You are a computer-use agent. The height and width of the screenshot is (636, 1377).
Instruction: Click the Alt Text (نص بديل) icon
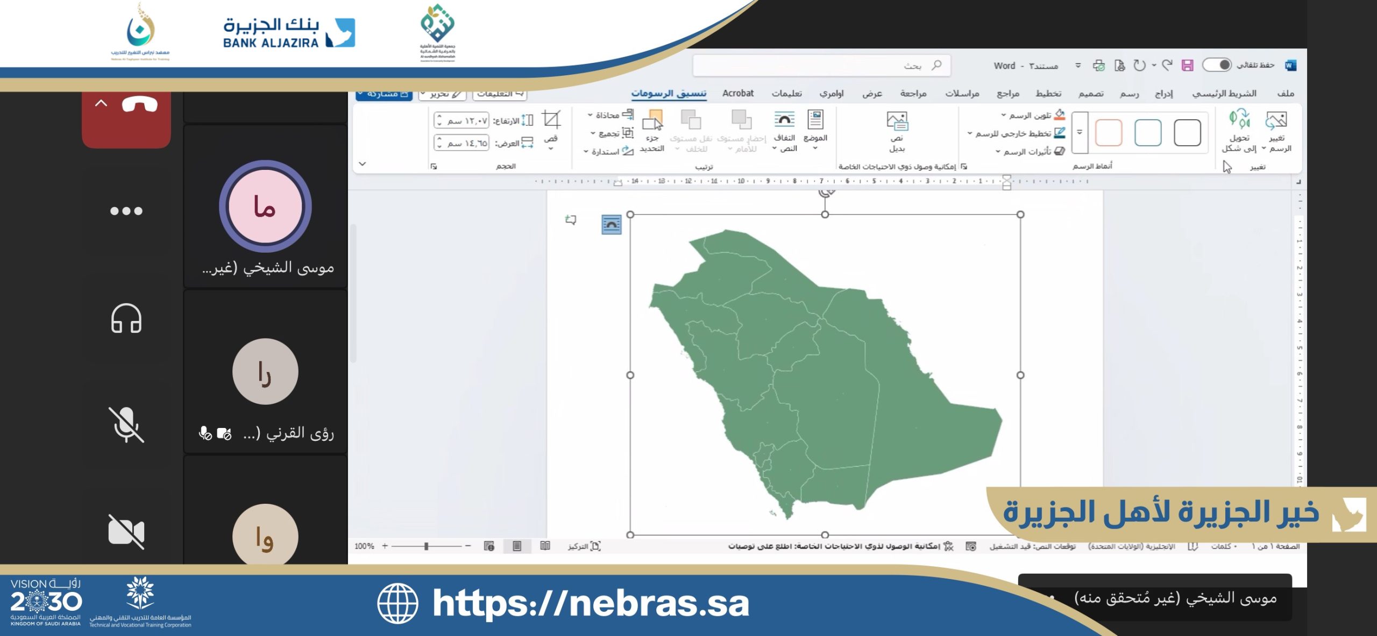tap(897, 122)
